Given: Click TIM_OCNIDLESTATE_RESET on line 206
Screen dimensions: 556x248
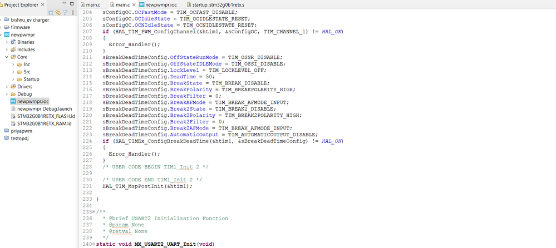Looking at the screenshot, I should click(x=219, y=25).
